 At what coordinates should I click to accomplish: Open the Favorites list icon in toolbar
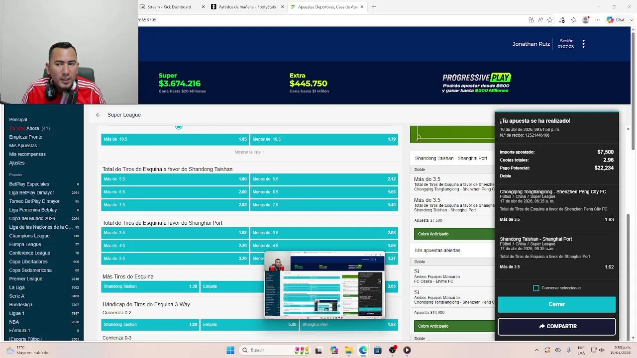point(574,20)
